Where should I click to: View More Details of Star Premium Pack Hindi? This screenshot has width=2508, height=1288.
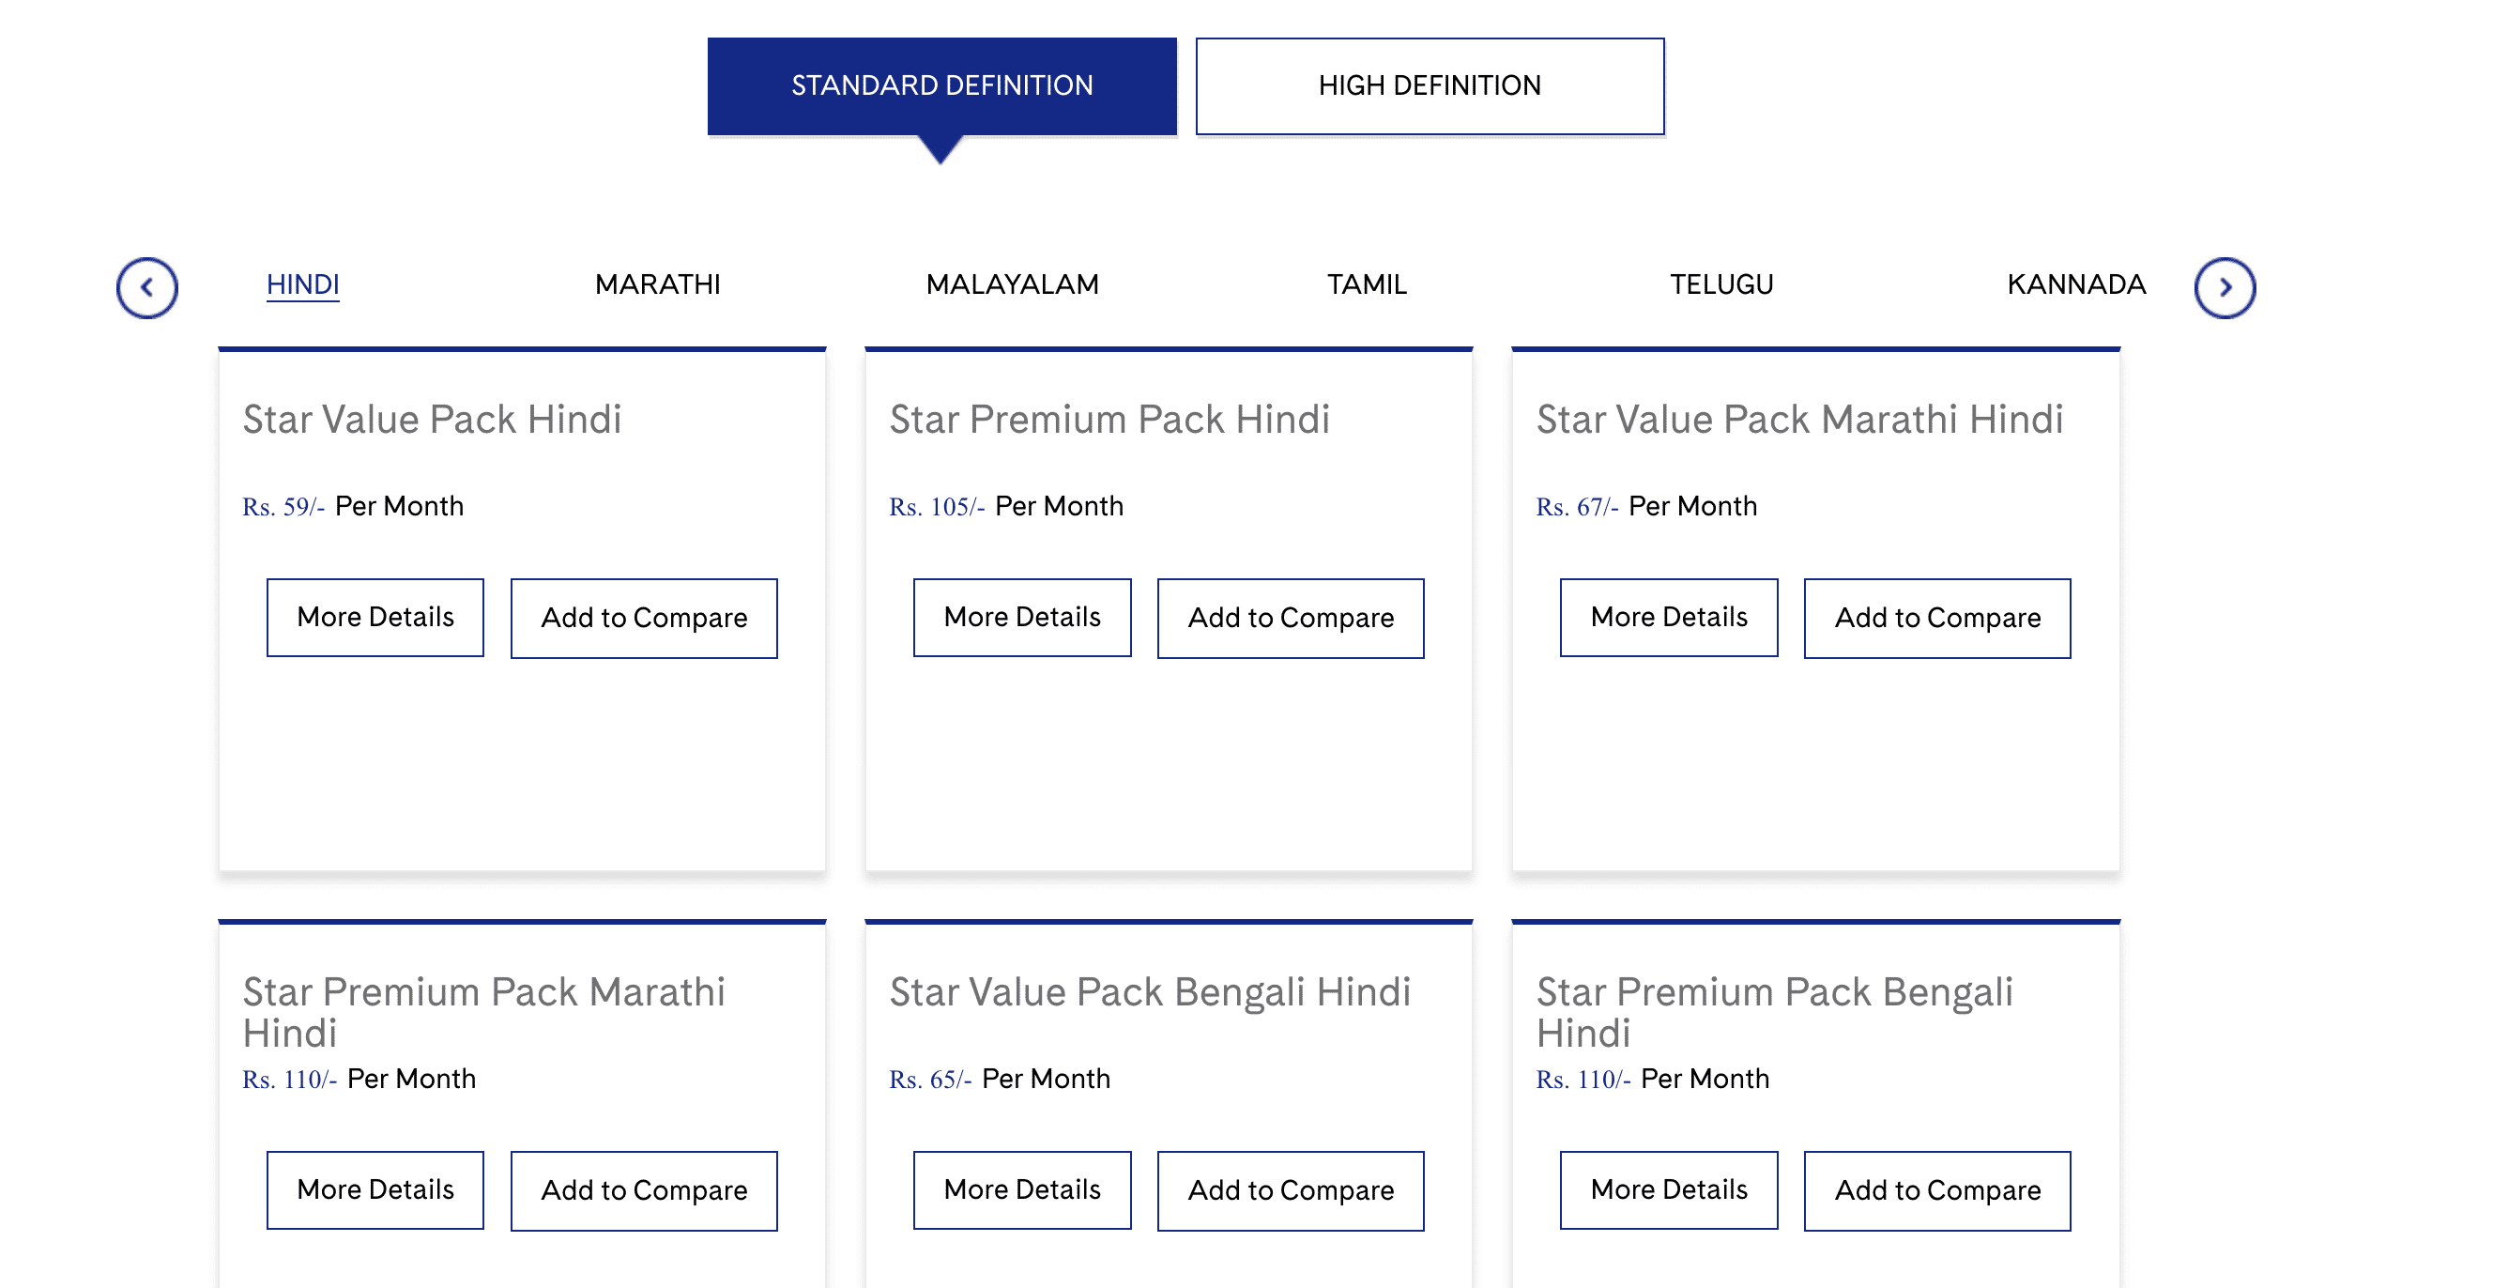click(1021, 617)
